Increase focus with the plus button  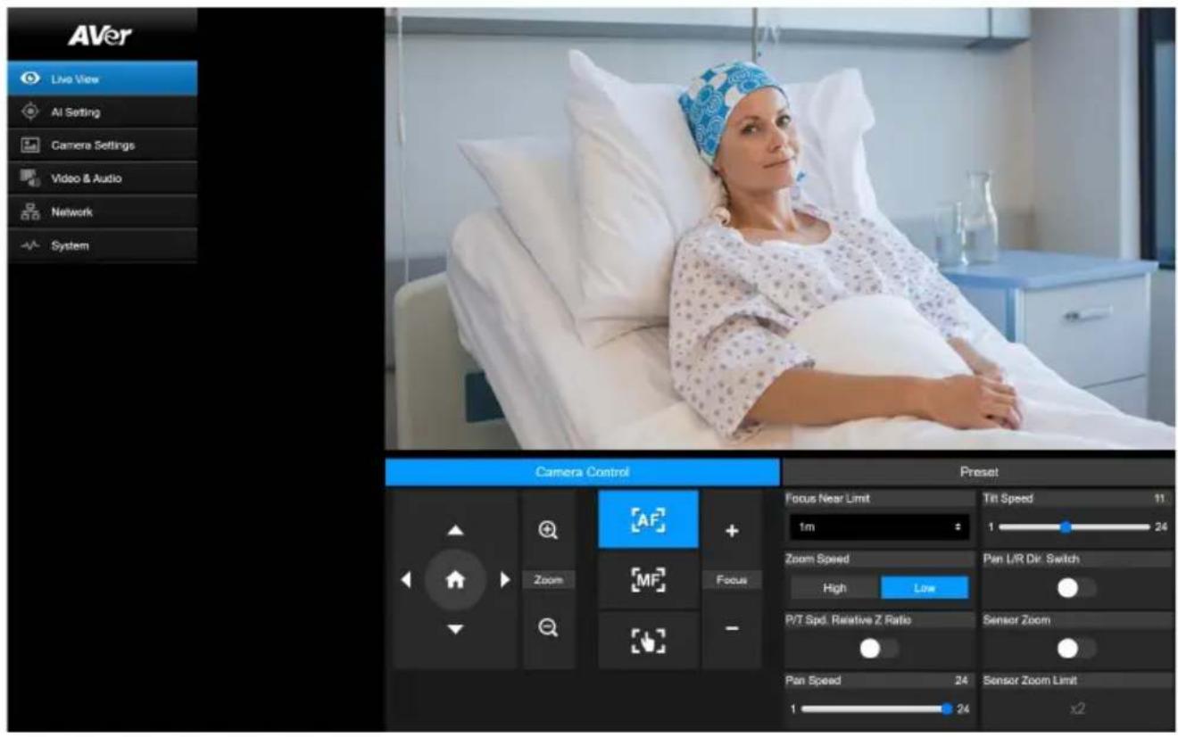732,531
